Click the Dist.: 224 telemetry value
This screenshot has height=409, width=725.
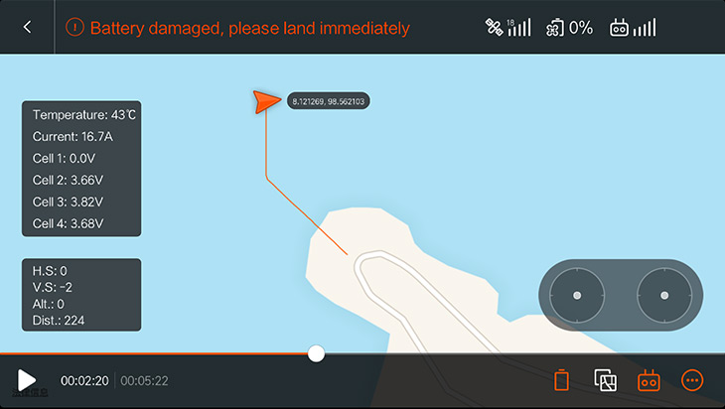pyautogui.click(x=59, y=321)
